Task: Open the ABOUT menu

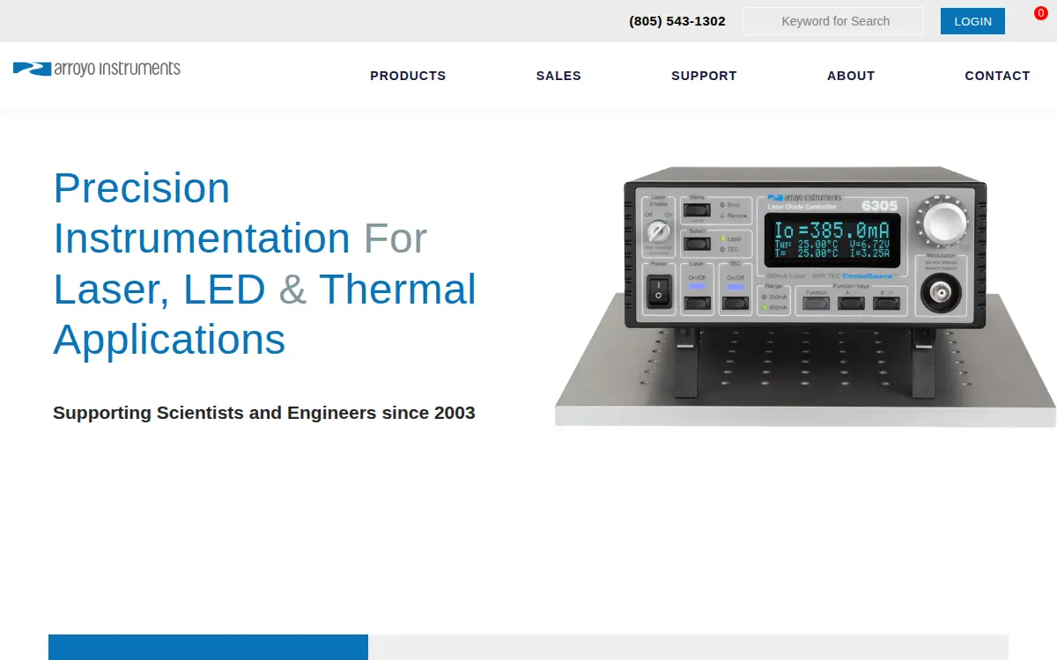Action: pyautogui.click(x=851, y=76)
